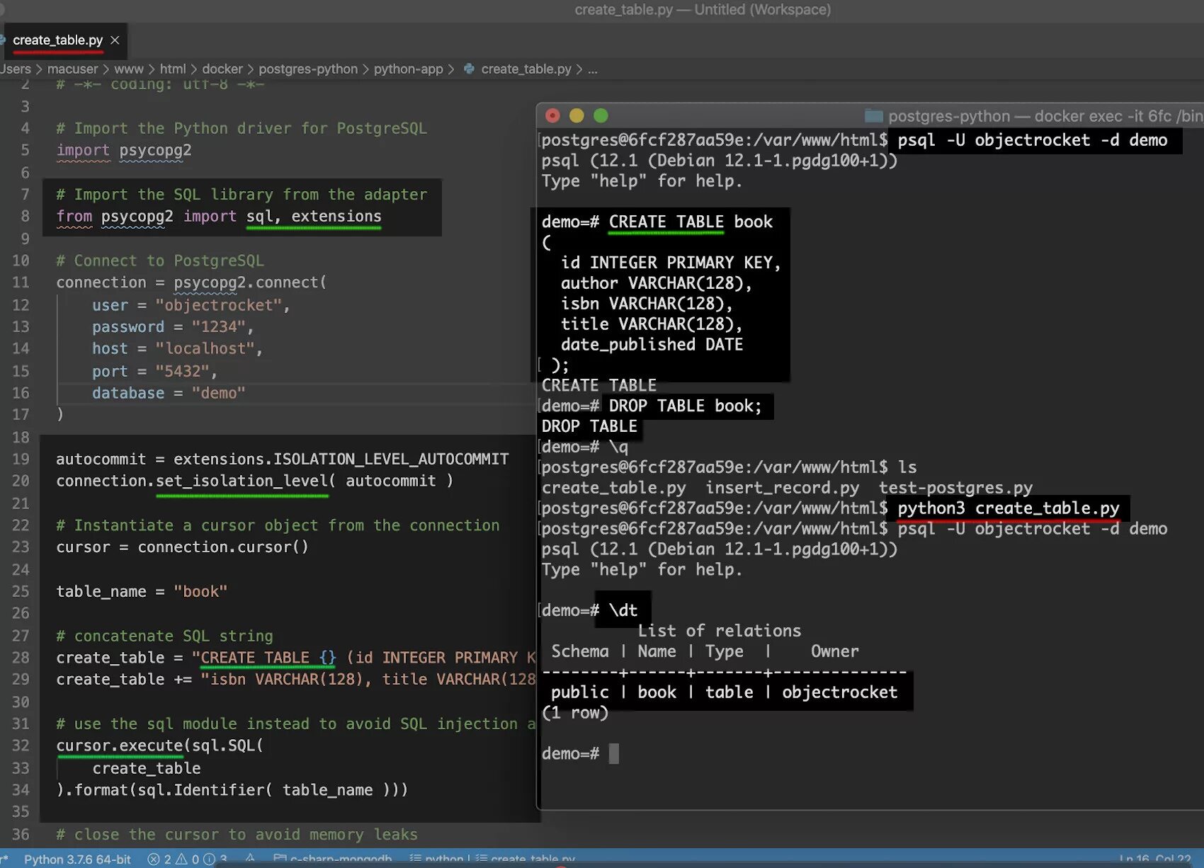
Task: Close the postgres-python terminal window
Action: tap(553, 115)
